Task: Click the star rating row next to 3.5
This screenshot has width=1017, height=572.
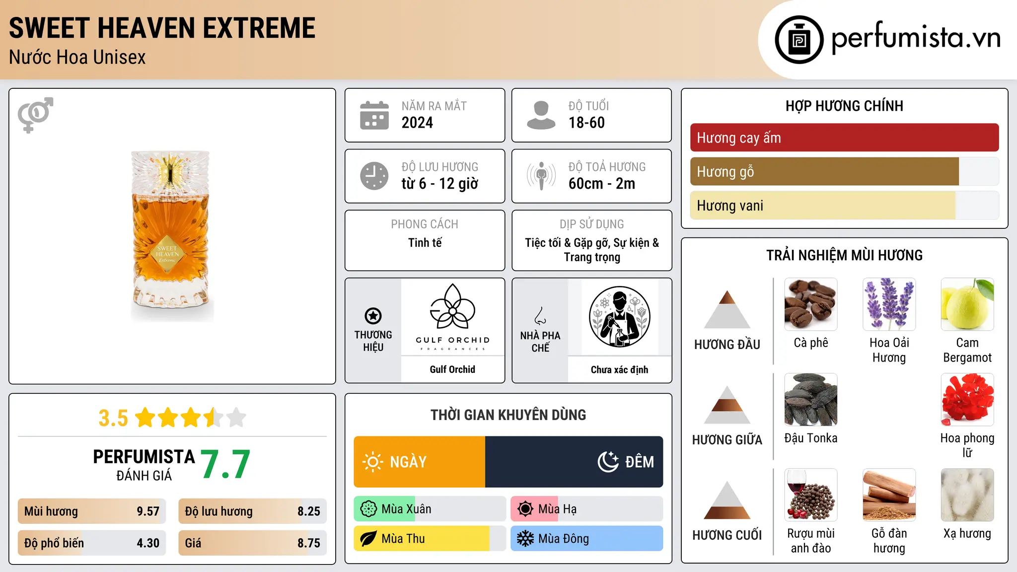Action: (x=191, y=418)
